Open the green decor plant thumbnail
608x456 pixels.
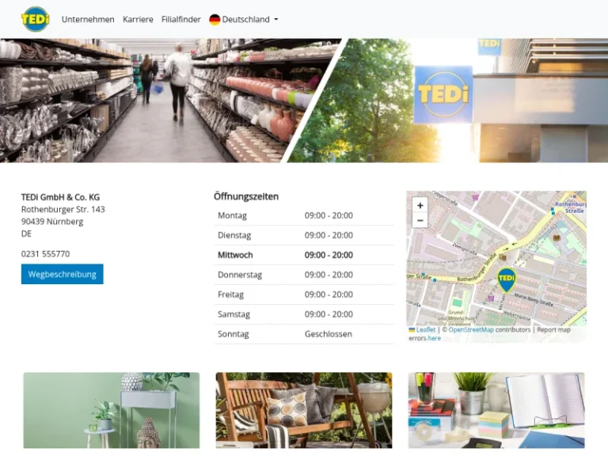pyautogui.click(x=111, y=410)
